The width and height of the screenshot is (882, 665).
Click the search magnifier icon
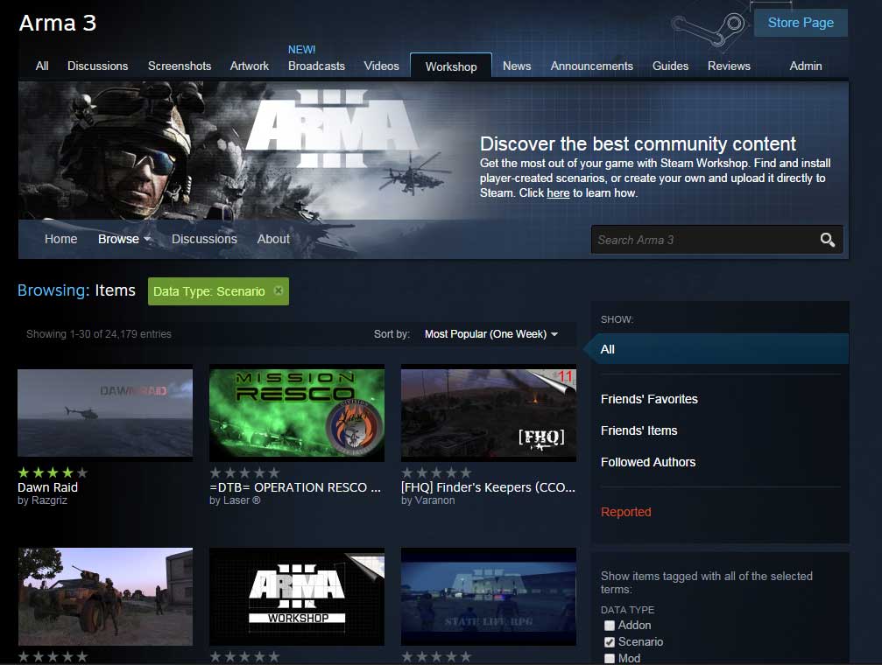tap(827, 240)
